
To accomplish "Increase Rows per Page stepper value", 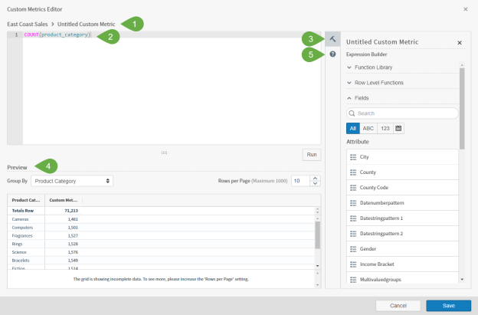I will point(315,178).
